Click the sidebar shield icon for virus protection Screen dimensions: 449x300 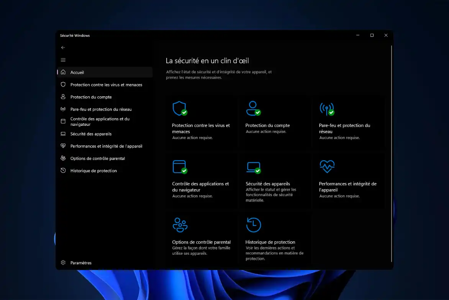tap(63, 85)
